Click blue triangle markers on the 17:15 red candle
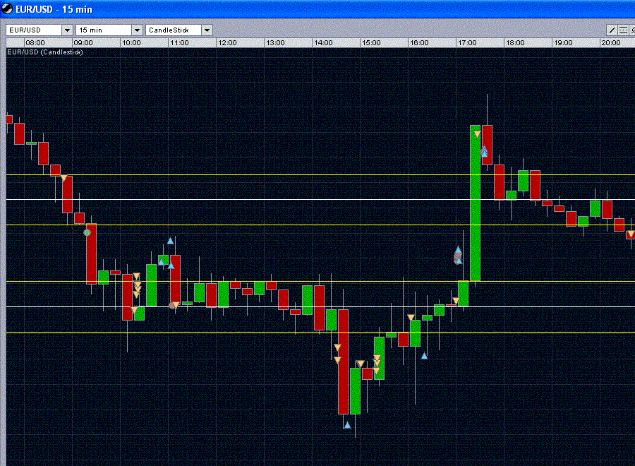 (484, 152)
